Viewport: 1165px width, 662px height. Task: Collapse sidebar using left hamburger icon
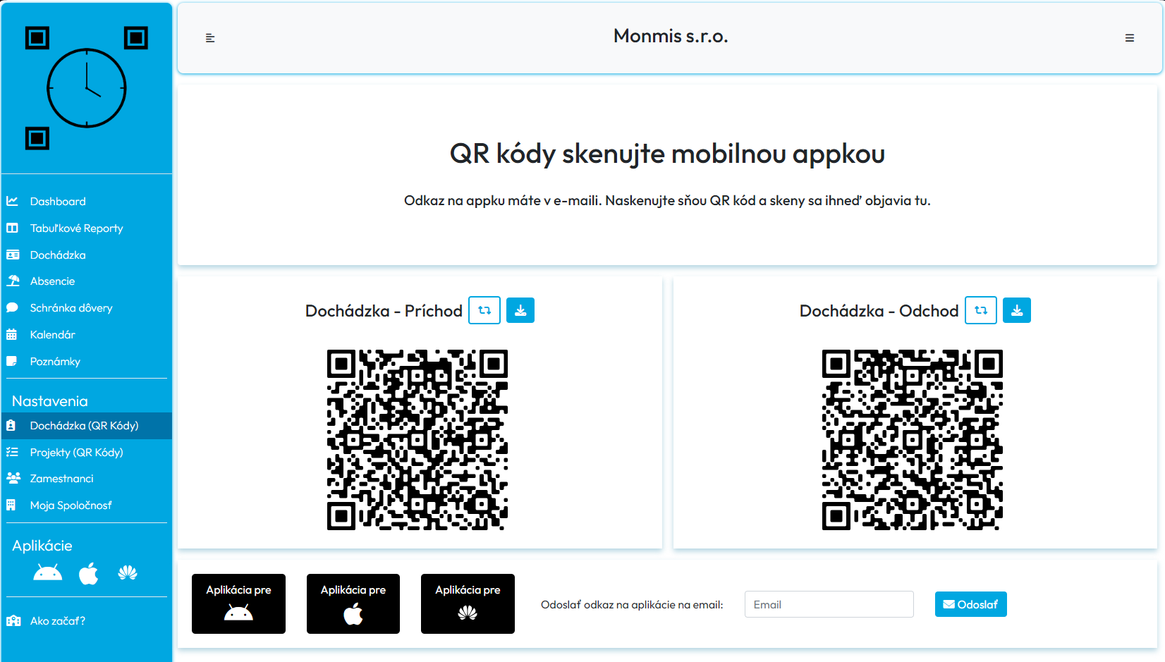210,38
